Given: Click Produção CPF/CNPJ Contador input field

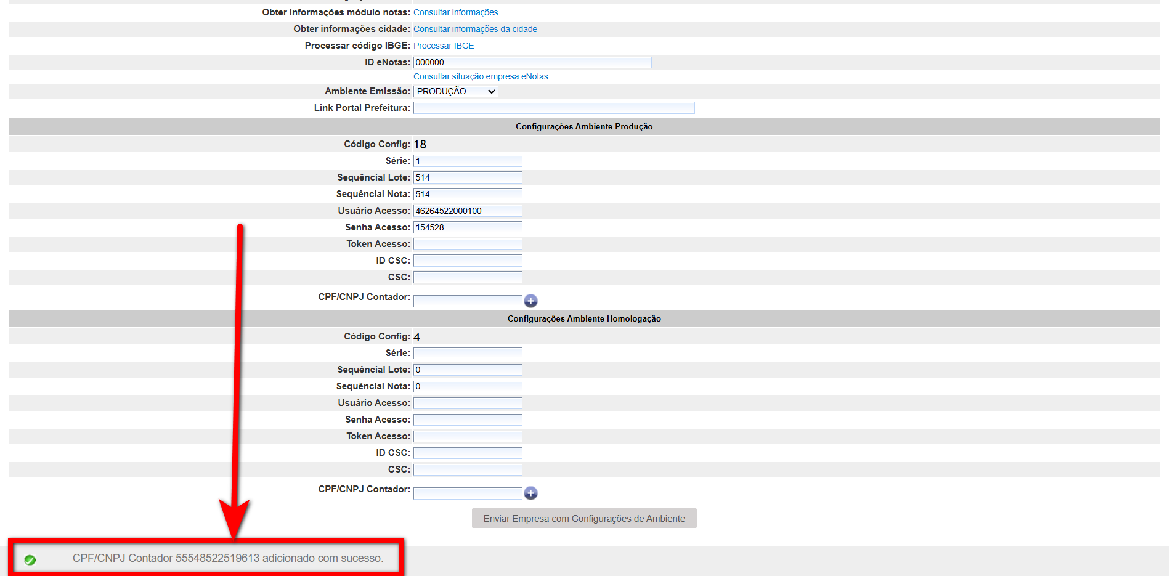Looking at the screenshot, I should tap(468, 301).
